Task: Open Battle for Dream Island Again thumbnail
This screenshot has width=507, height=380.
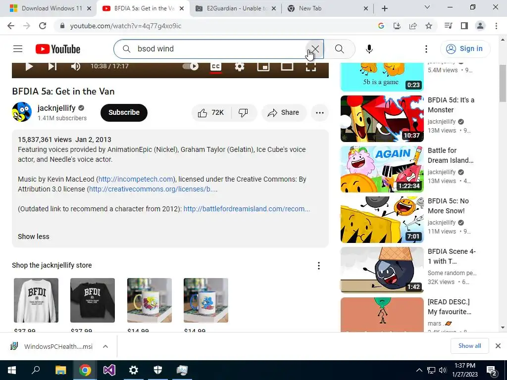Action: pos(382,169)
